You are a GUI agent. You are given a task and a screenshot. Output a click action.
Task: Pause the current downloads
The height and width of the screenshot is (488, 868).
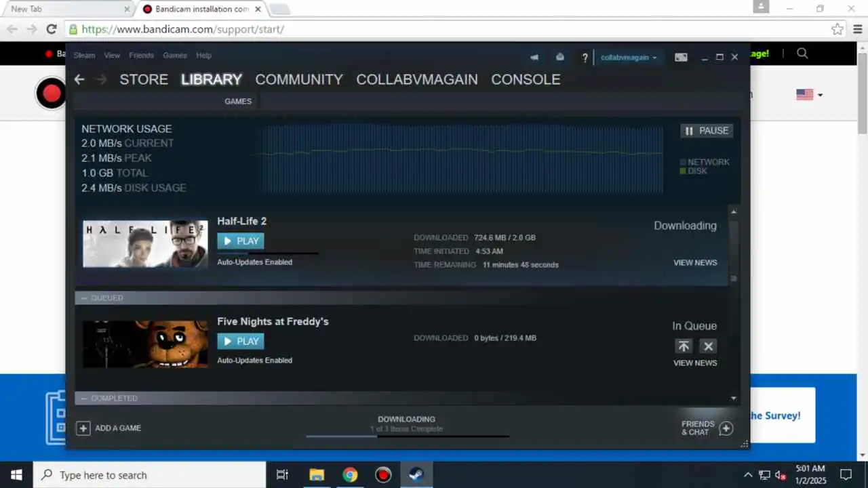point(707,131)
